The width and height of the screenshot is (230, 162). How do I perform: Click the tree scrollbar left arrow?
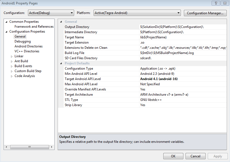6,147
